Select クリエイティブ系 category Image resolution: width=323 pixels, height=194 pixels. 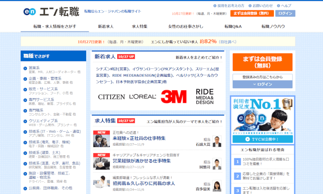point(43,121)
